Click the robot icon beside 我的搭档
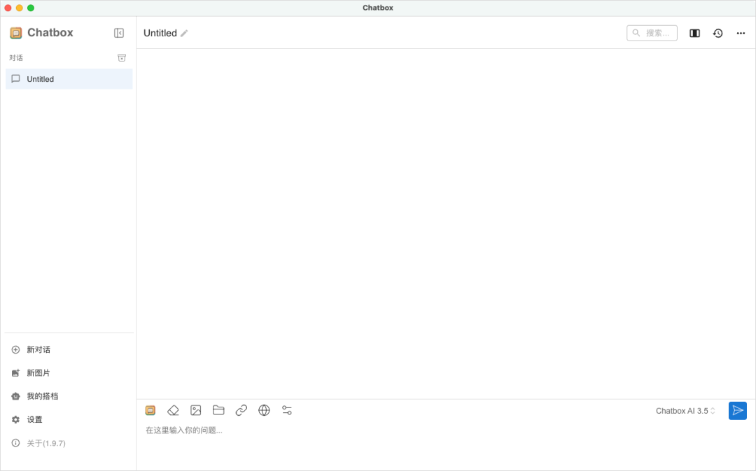Image resolution: width=756 pixels, height=471 pixels. click(15, 396)
